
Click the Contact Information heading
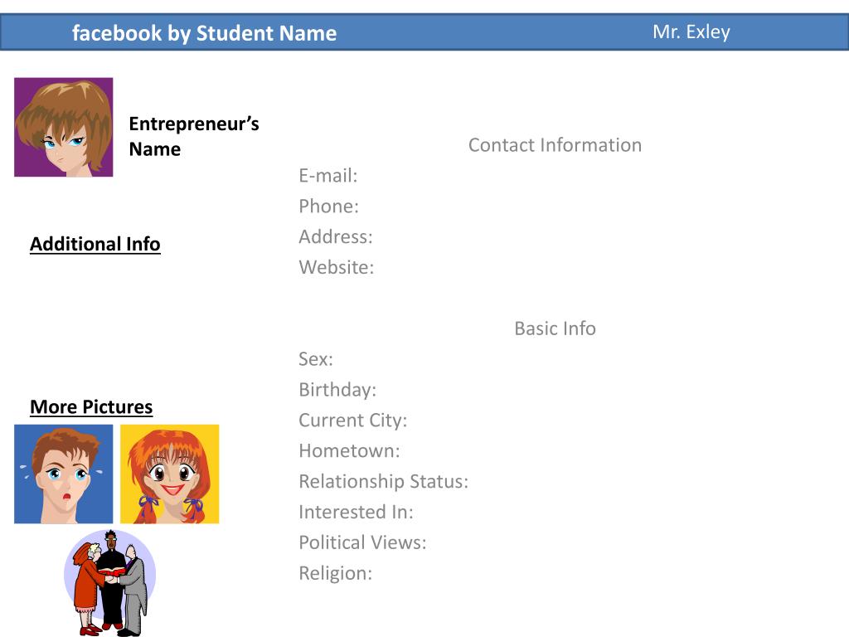[555, 145]
